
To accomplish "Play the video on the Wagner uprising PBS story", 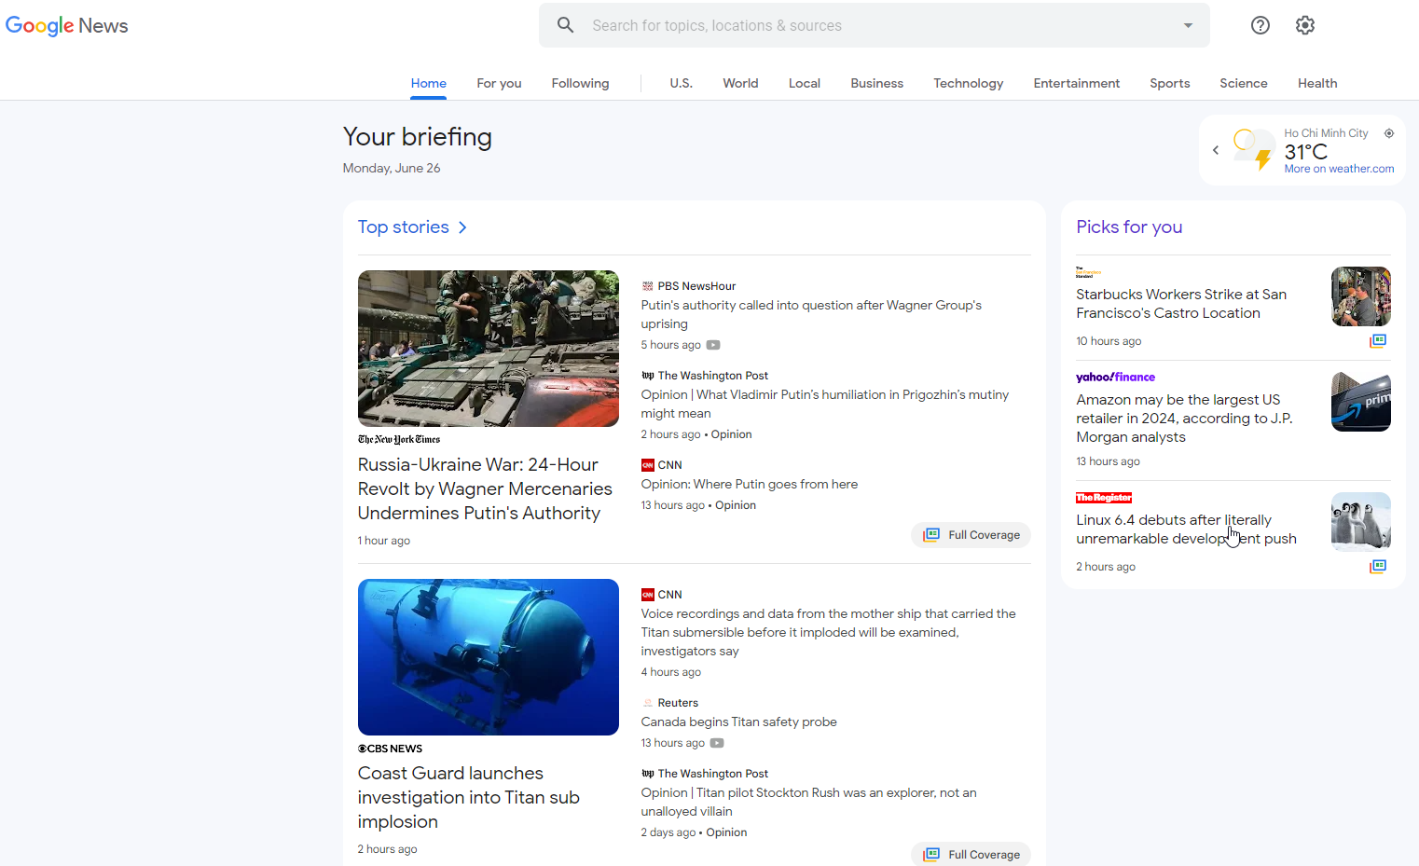I will (x=713, y=345).
